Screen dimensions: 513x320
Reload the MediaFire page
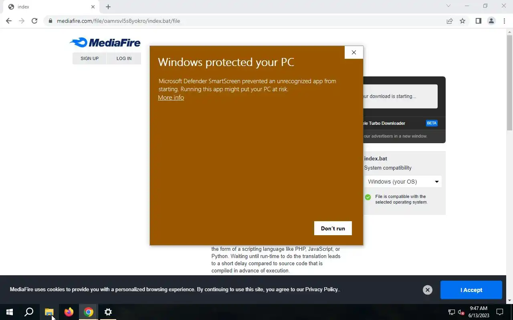tap(34, 21)
